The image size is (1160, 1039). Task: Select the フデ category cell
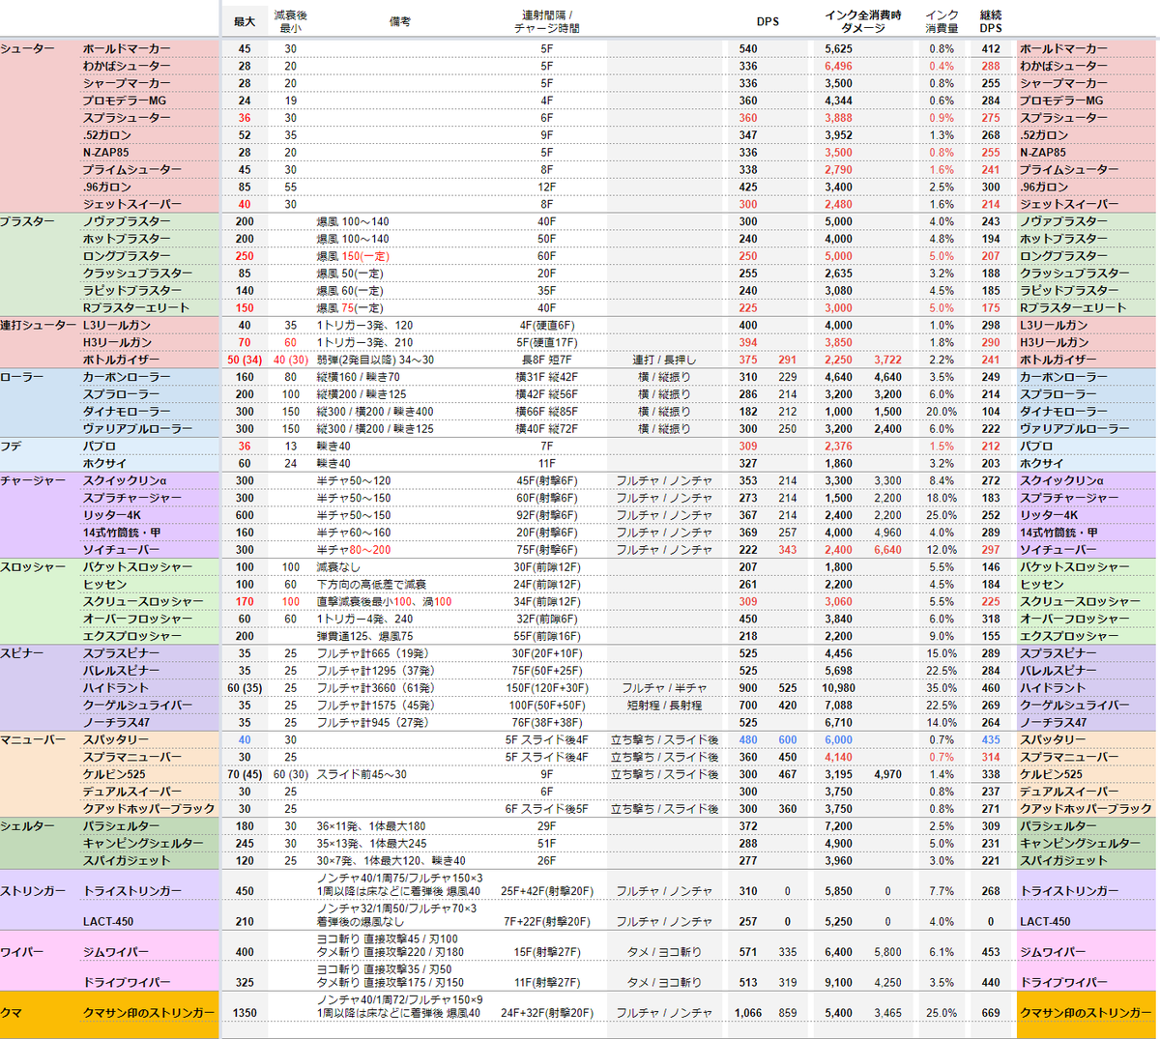[12, 446]
